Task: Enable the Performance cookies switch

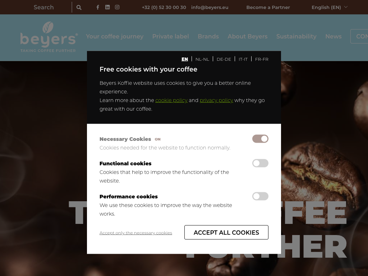Action: [x=260, y=196]
